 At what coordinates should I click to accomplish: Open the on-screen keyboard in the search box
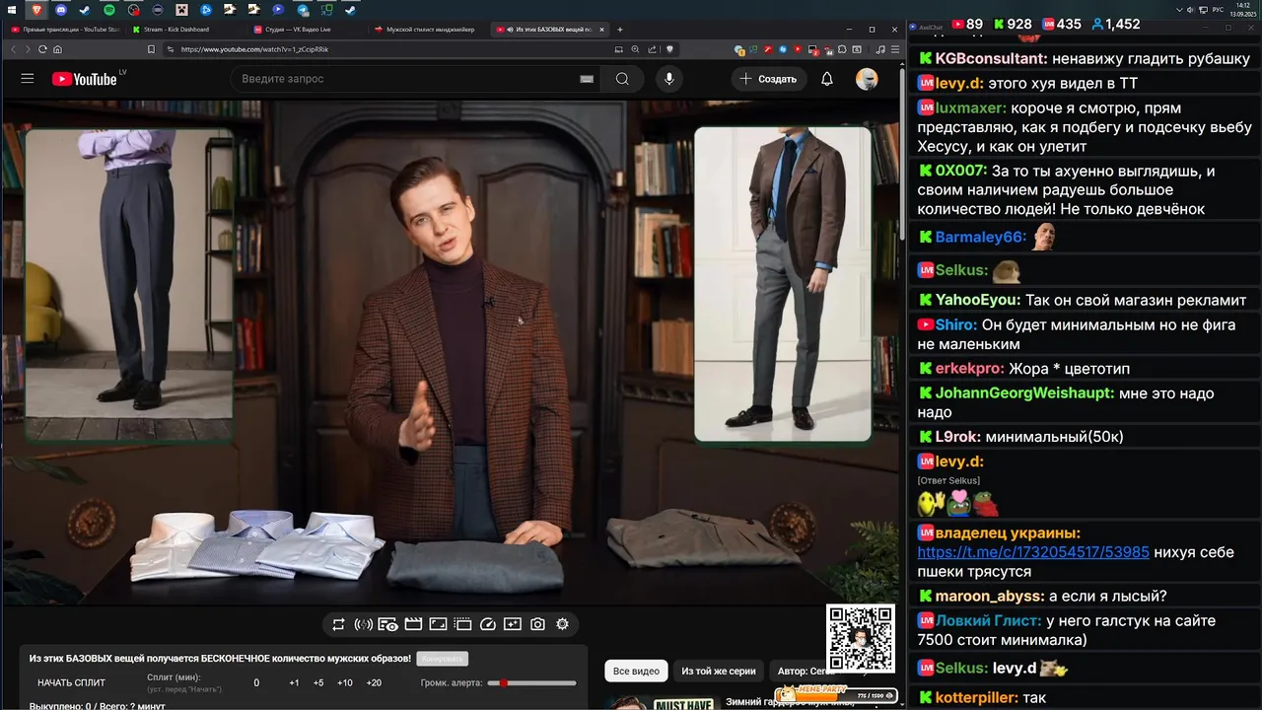(587, 79)
